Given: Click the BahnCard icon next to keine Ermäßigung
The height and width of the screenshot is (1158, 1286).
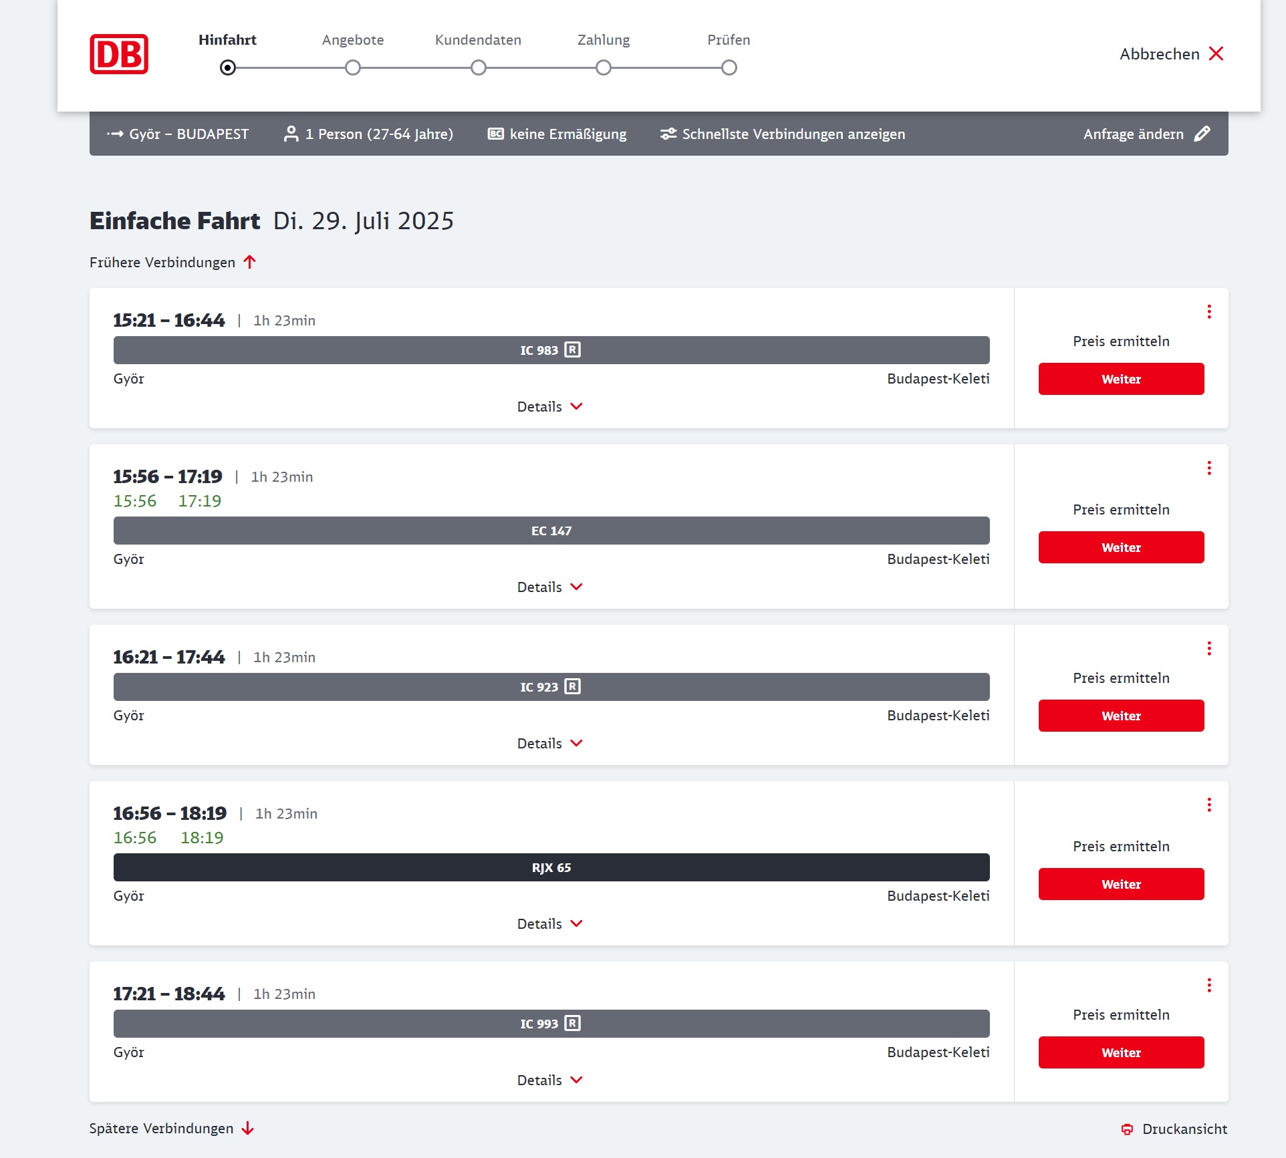Looking at the screenshot, I should [495, 134].
